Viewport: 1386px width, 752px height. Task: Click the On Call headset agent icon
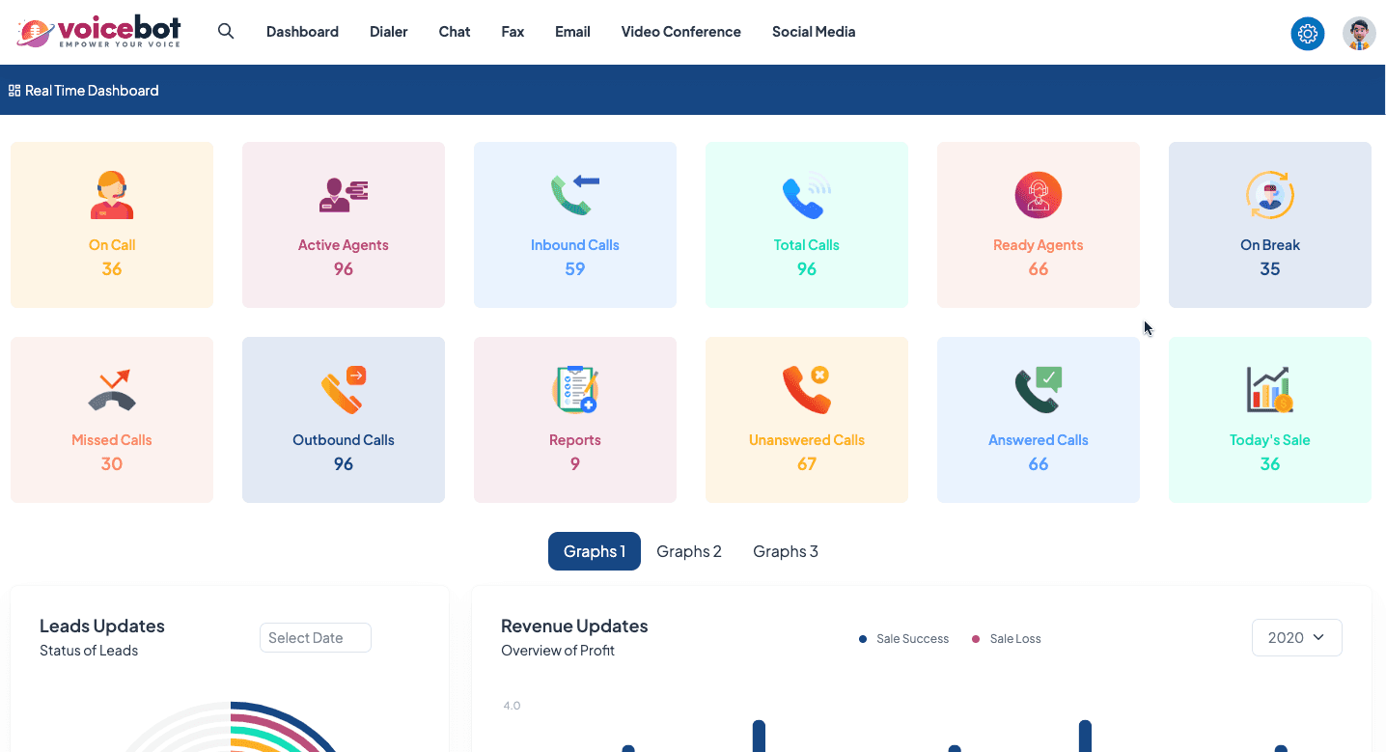pyautogui.click(x=112, y=196)
